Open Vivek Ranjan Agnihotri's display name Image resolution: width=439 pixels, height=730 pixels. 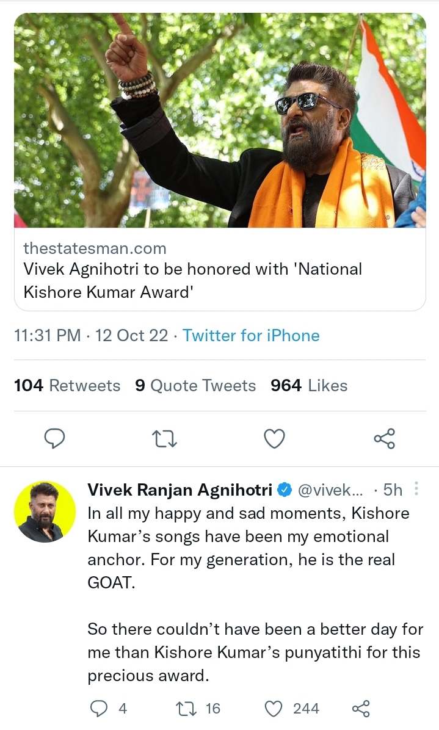(x=181, y=490)
